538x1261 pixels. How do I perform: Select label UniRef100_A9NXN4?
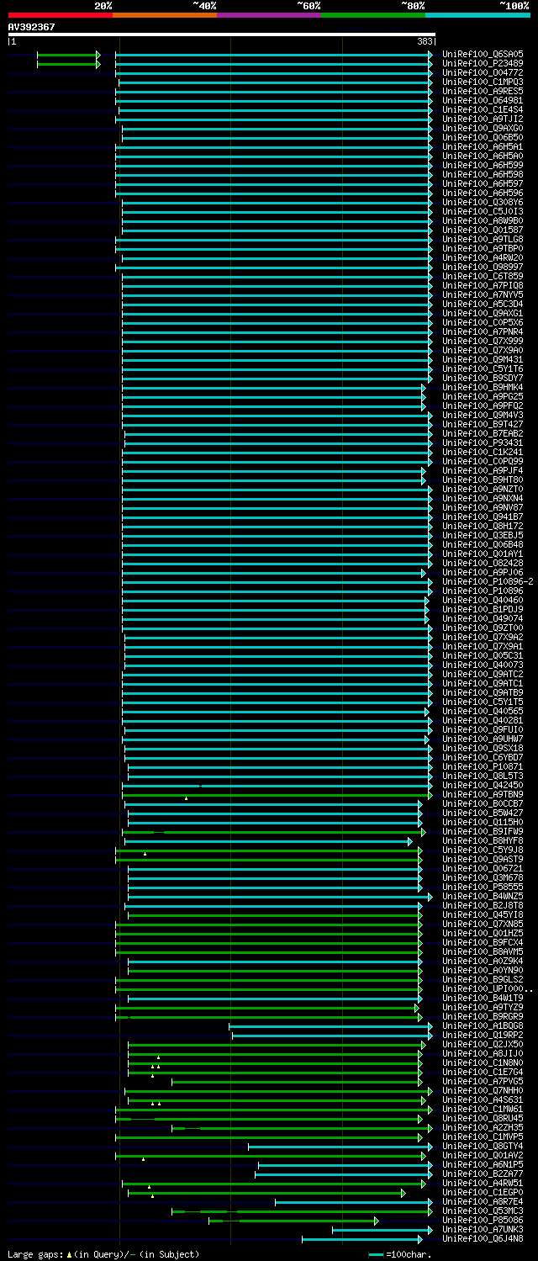pyautogui.click(x=483, y=499)
